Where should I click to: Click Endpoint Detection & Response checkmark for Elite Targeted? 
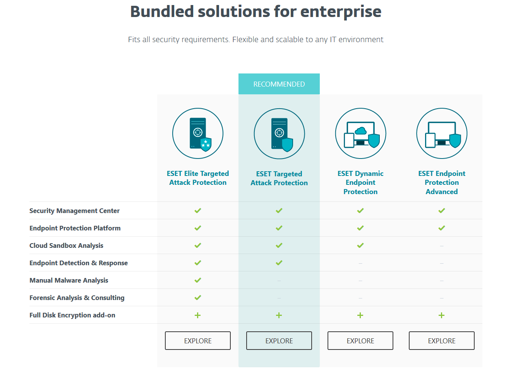[x=198, y=263]
